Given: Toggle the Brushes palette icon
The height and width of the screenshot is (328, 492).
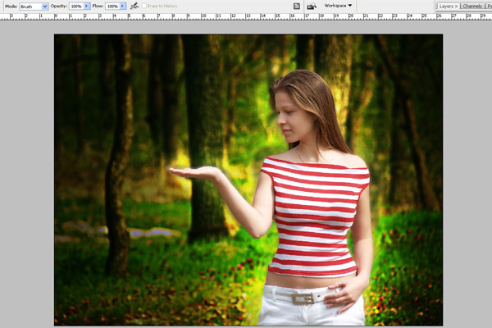Looking at the screenshot, I should pyautogui.click(x=296, y=6).
